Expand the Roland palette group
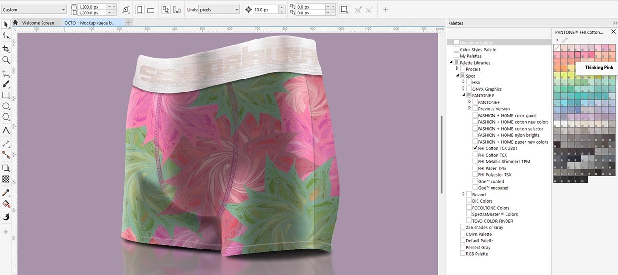 coord(463,195)
